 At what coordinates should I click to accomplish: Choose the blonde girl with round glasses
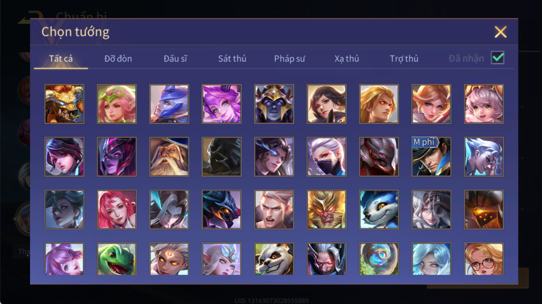pos(484,259)
